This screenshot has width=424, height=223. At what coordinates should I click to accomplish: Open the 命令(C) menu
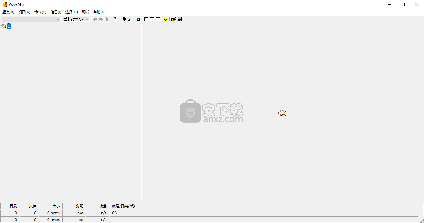pos(40,12)
